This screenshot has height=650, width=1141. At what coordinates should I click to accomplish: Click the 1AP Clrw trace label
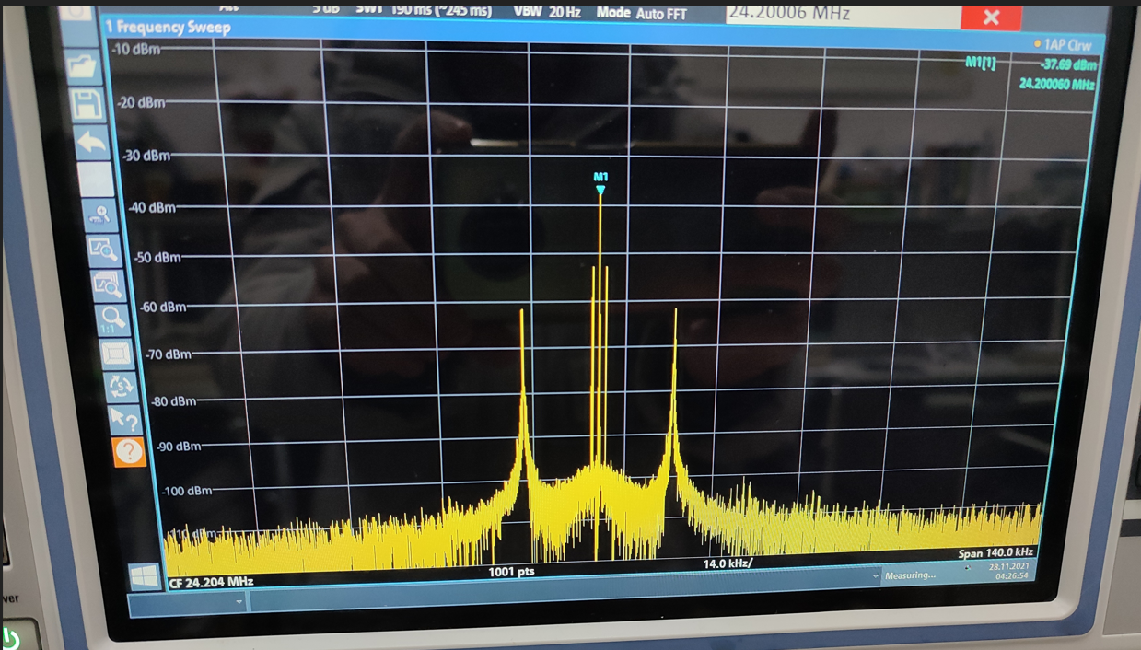[x=1065, y=44]
